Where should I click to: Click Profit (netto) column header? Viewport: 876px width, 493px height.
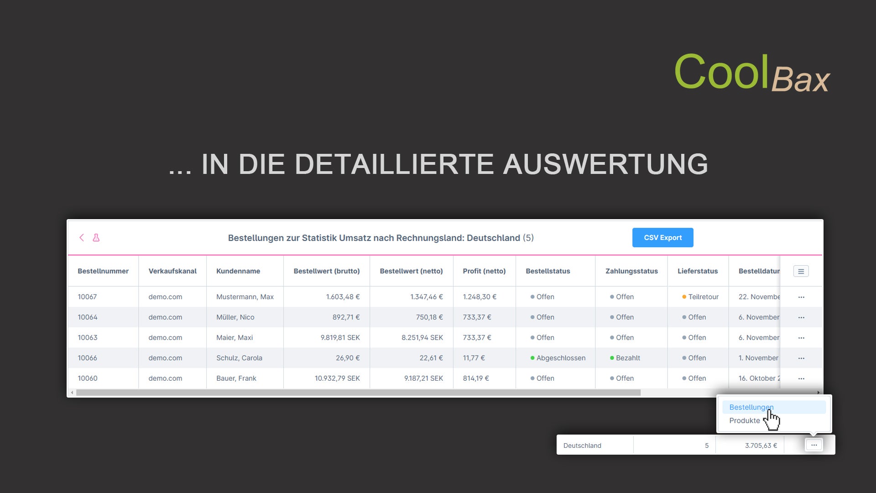[x=484, y=271]
